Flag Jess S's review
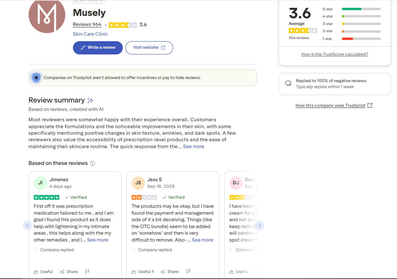Image resolution: width=397 pixels, height=279 pixels. coord(188,272)
